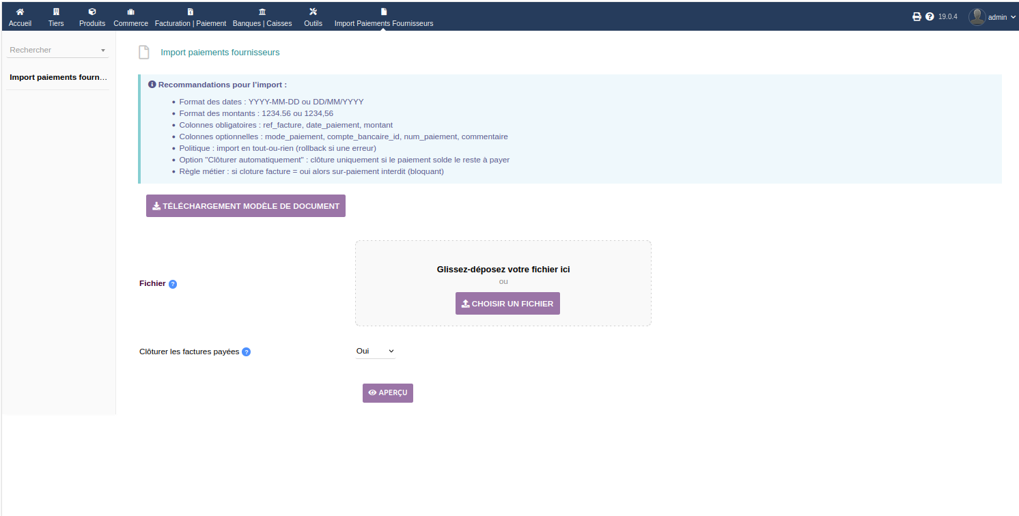Click the file drop zone area
This screenshot has width=1019, height=516.
pyautogui.click(x=503, y=283)
